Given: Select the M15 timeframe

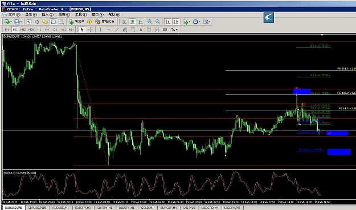Looking at the screenshot, I should click(23, 30).
